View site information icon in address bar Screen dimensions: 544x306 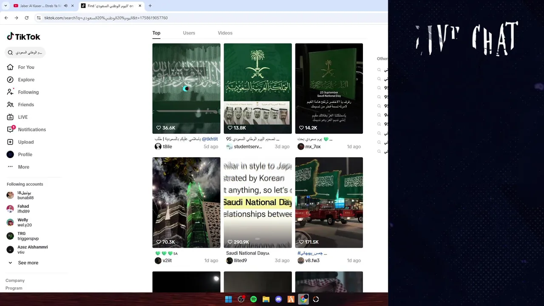[x=39, y=18]
